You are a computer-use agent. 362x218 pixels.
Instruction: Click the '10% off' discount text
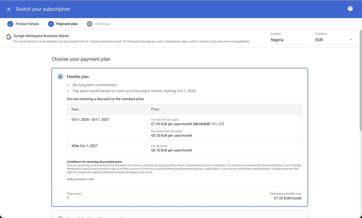click(x=217, y=124)
